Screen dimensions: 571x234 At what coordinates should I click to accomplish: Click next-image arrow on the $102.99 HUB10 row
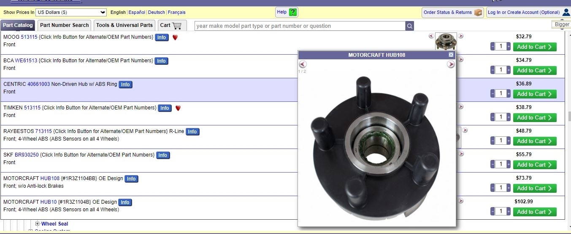coord(461,201)
